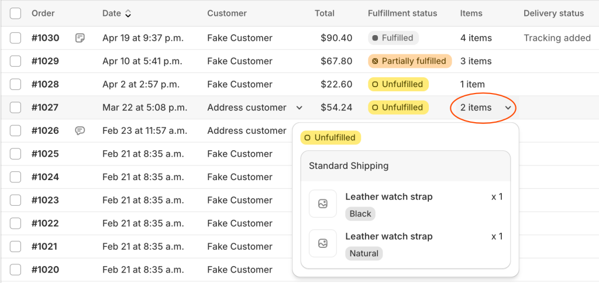The width and height of the screenshot is (599, 283).
Task: Click the Fulfillment status column header
Action: [402, 13]
